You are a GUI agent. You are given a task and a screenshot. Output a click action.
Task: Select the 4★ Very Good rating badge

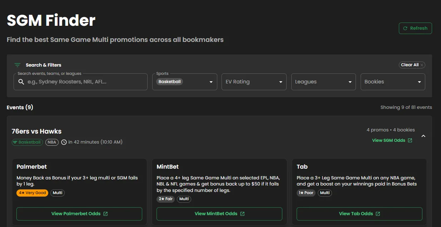(32, 193)
